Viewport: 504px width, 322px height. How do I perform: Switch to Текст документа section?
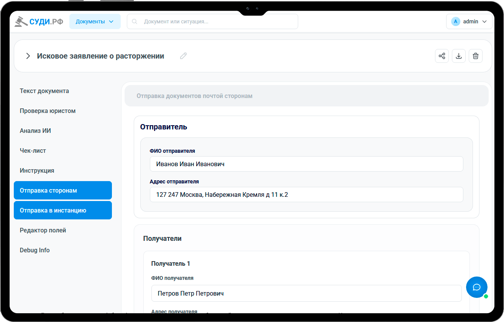(44, 91)
